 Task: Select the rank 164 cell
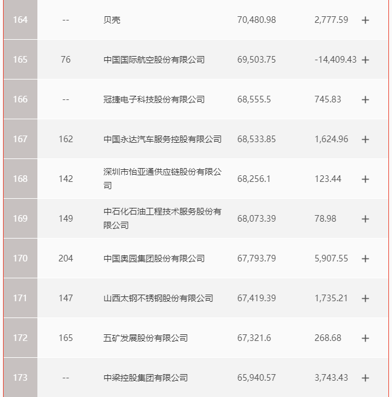coord(20,20)
